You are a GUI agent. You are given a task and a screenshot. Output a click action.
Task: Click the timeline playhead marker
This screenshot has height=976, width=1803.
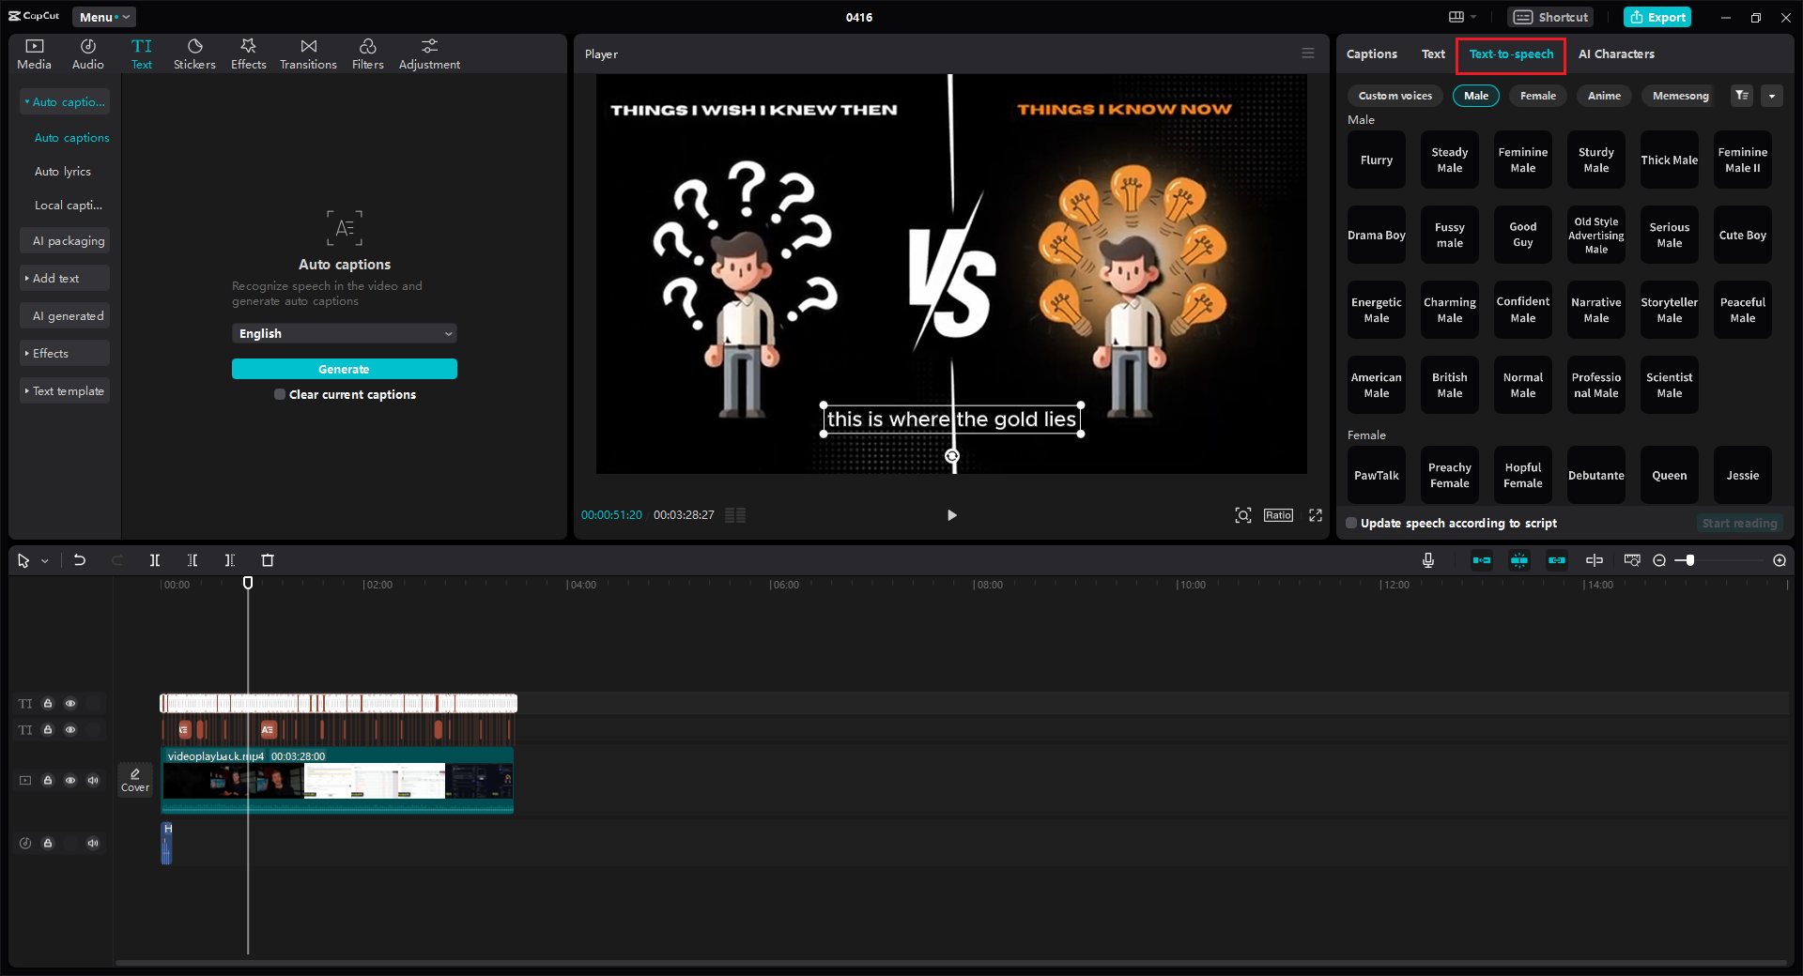(248, 583)
